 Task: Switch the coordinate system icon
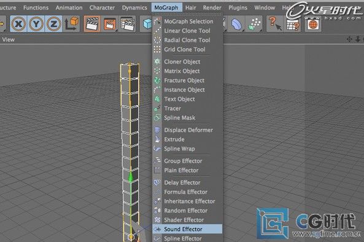pyautogui.click(x=72, y=24)
